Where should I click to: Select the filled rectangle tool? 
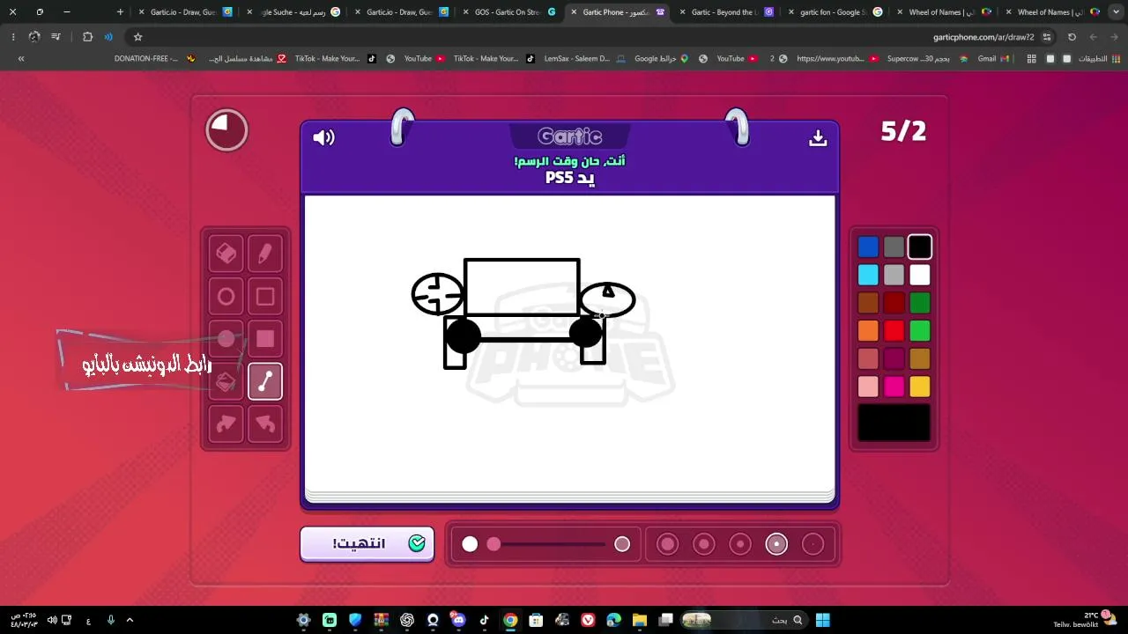[x=265, y=339]
